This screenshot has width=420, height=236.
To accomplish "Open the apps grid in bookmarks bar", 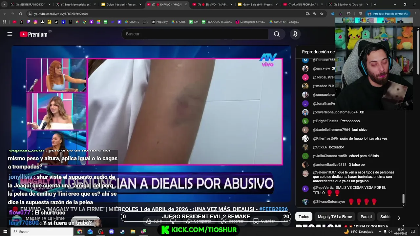I will point(4,22).
